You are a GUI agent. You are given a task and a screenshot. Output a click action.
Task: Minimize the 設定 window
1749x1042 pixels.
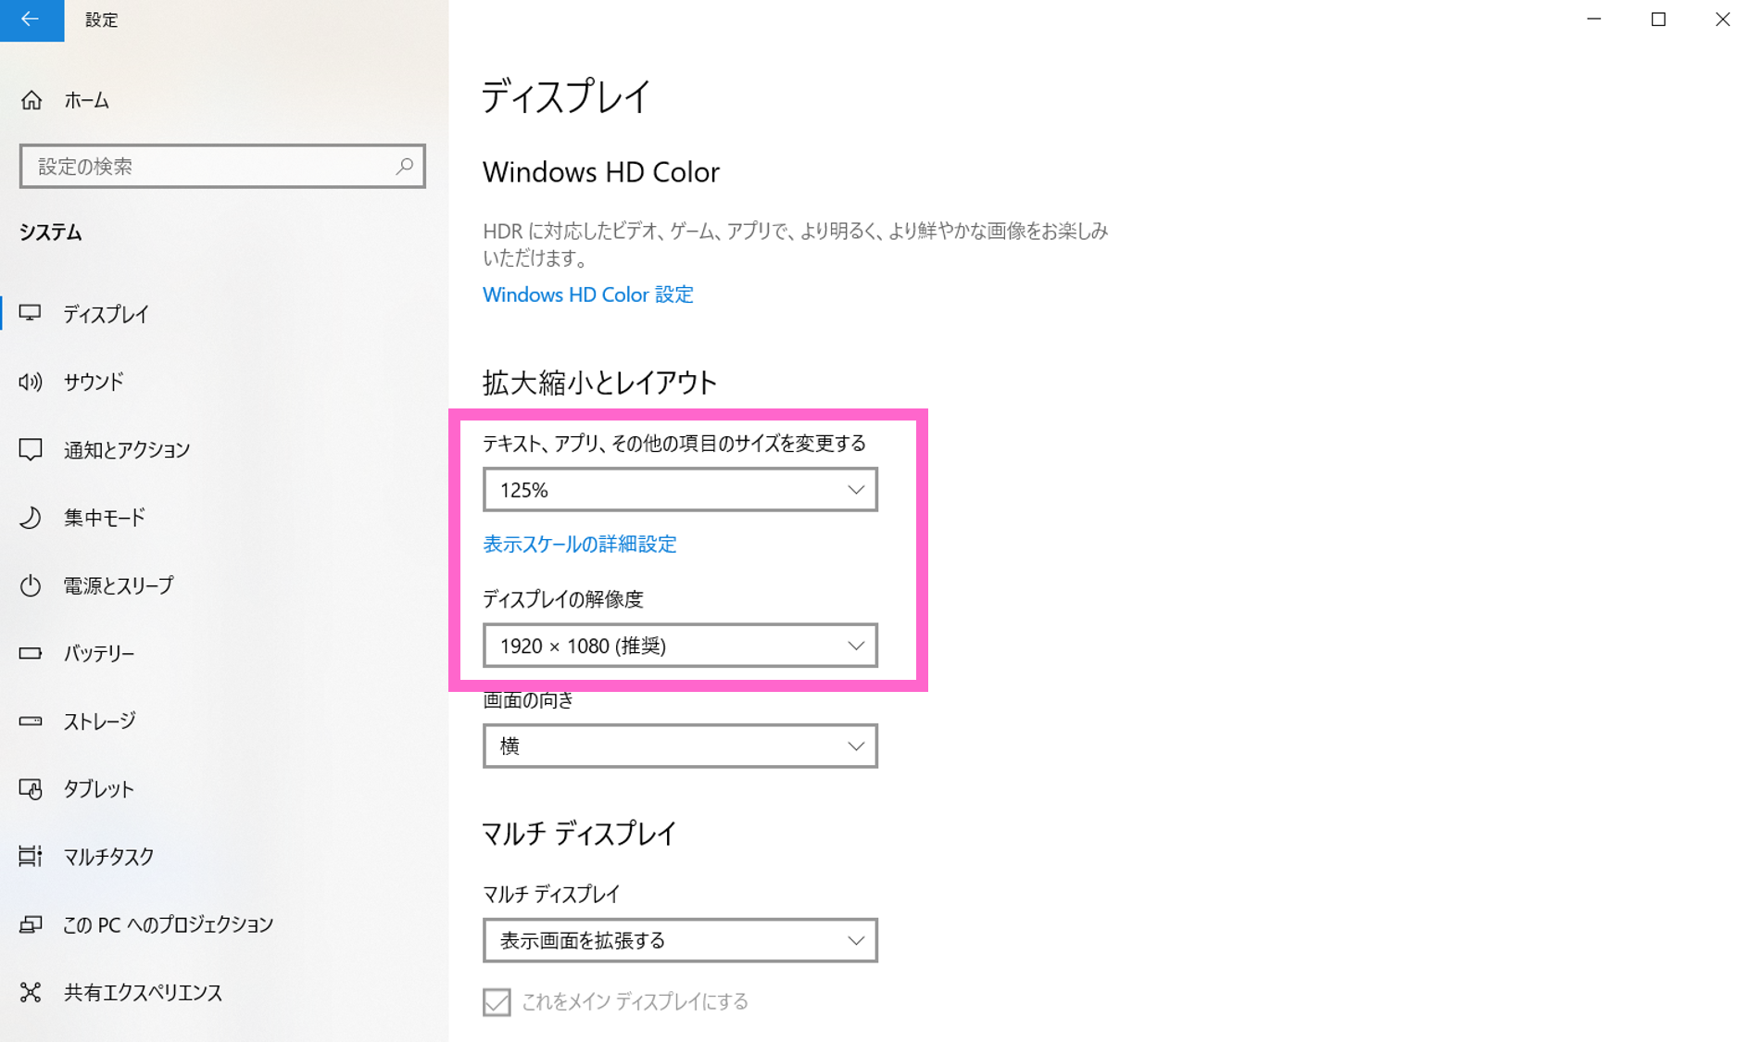[1593, 19]
